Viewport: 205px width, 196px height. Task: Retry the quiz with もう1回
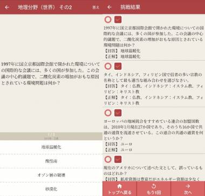click(154, 189)
